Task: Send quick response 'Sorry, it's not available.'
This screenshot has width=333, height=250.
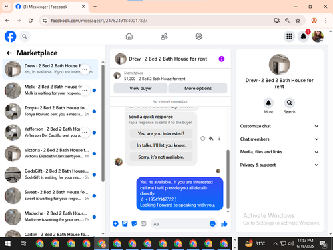Action: point(161,157)
